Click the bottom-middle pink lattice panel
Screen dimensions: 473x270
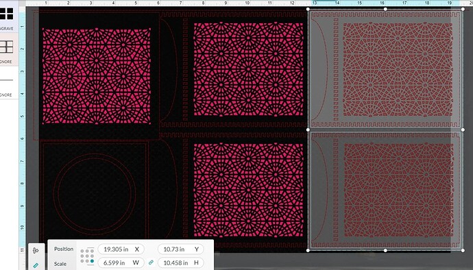(248, 190)
